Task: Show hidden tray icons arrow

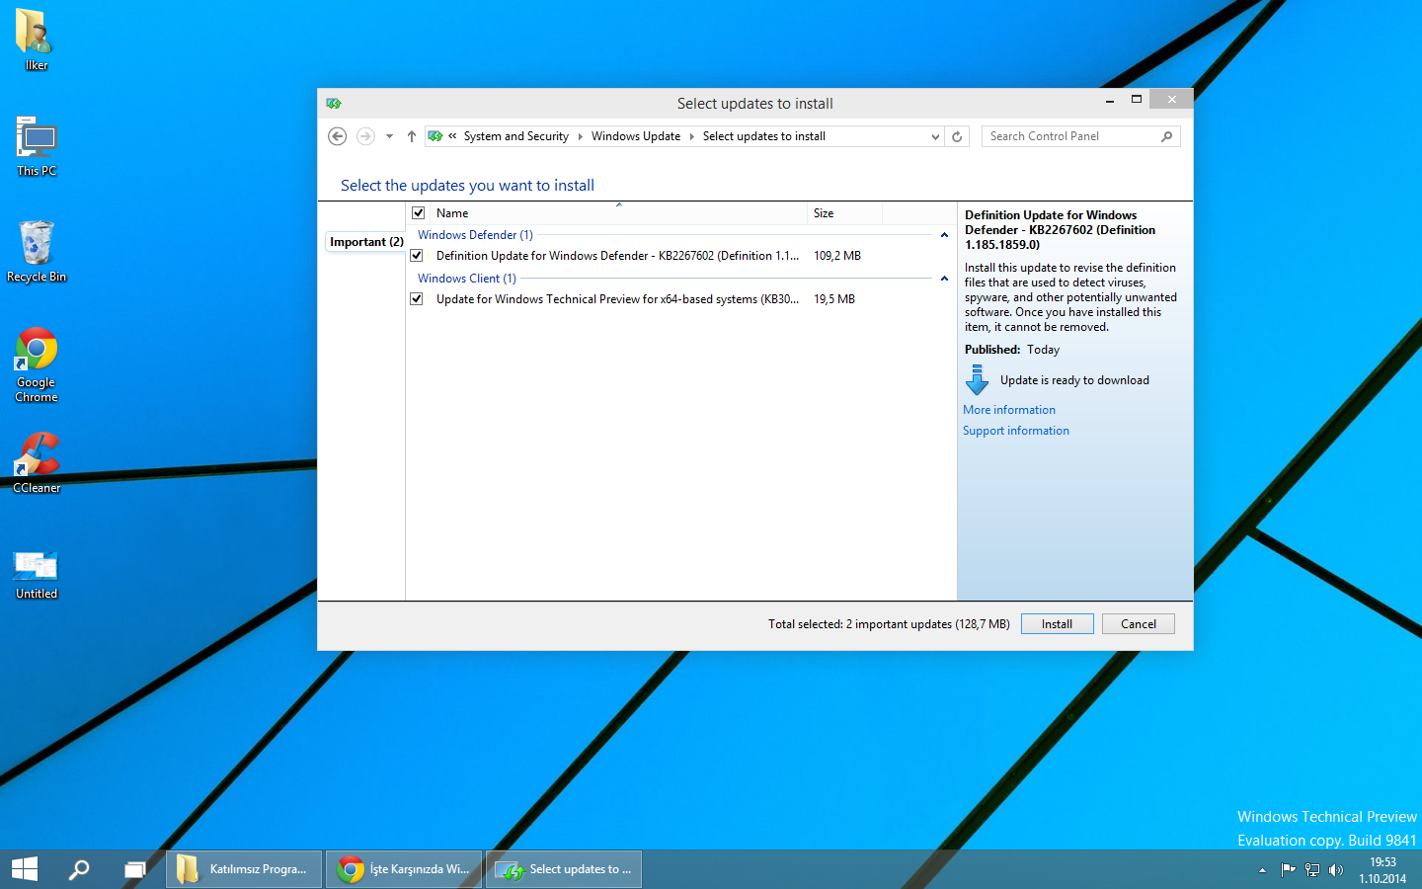Action: pyautogui.click(x=1262, y=870)
